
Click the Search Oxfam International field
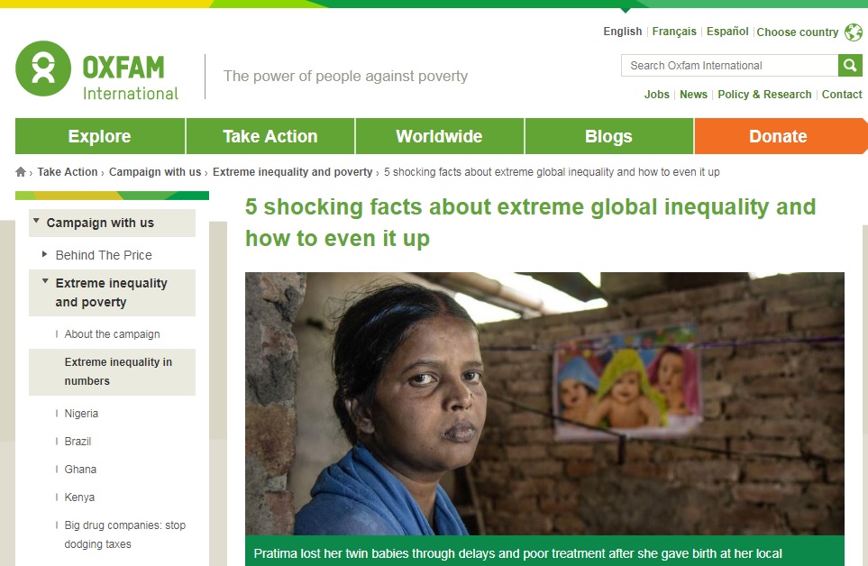[729, 65]
